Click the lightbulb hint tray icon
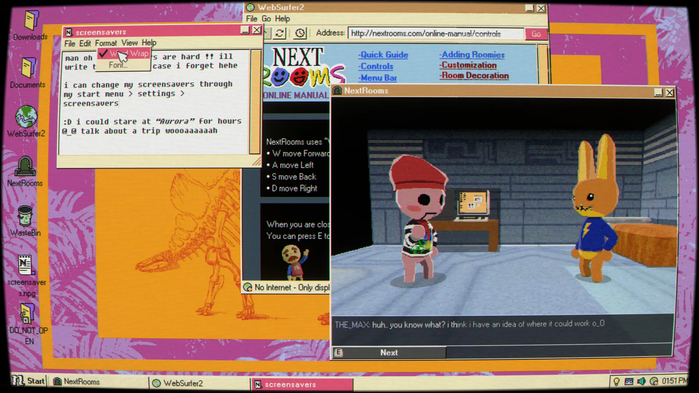The image size is (699, 393). click(x=616, y=381)
